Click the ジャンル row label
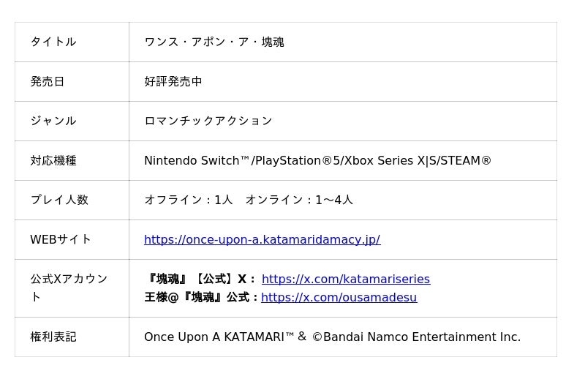 tap(53, 121)
